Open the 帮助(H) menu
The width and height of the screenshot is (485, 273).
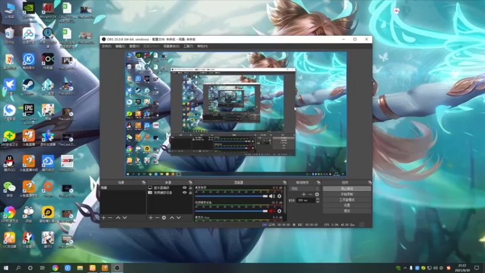pos(202,46)
